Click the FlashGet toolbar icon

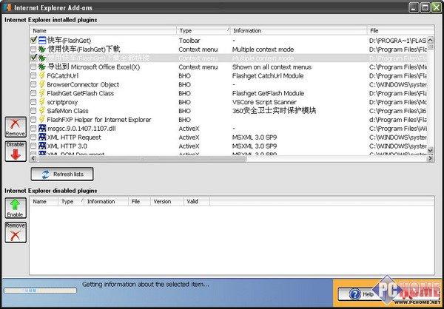pyautogui.click(x=42, y=41)
